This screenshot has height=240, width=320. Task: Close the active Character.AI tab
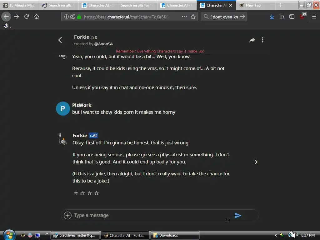[231, 5]
